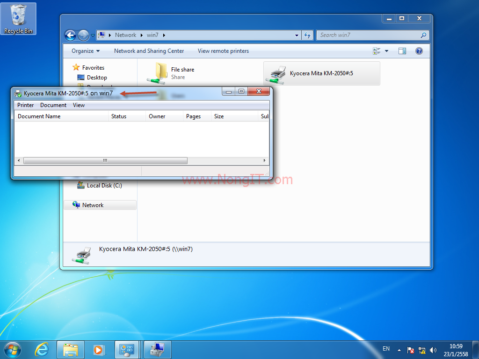This screenshot has height=359, width=479.
Task: Open the Control Panel taskbar button
Action: pos(127,350)
